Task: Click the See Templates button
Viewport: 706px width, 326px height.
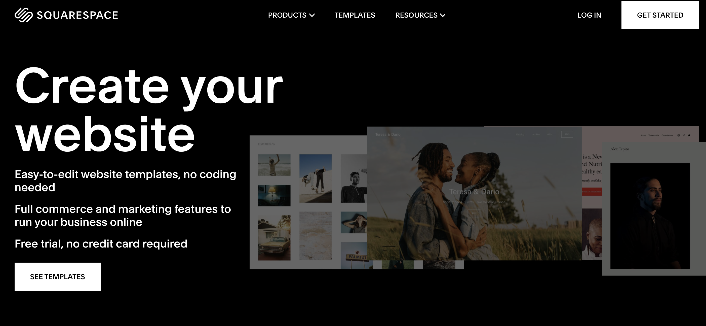Action: [x=58, y=277]
